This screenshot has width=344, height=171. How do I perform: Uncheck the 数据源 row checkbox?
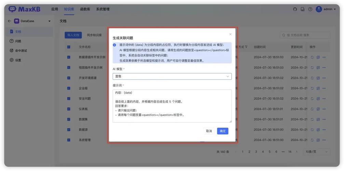coord(69,130)
